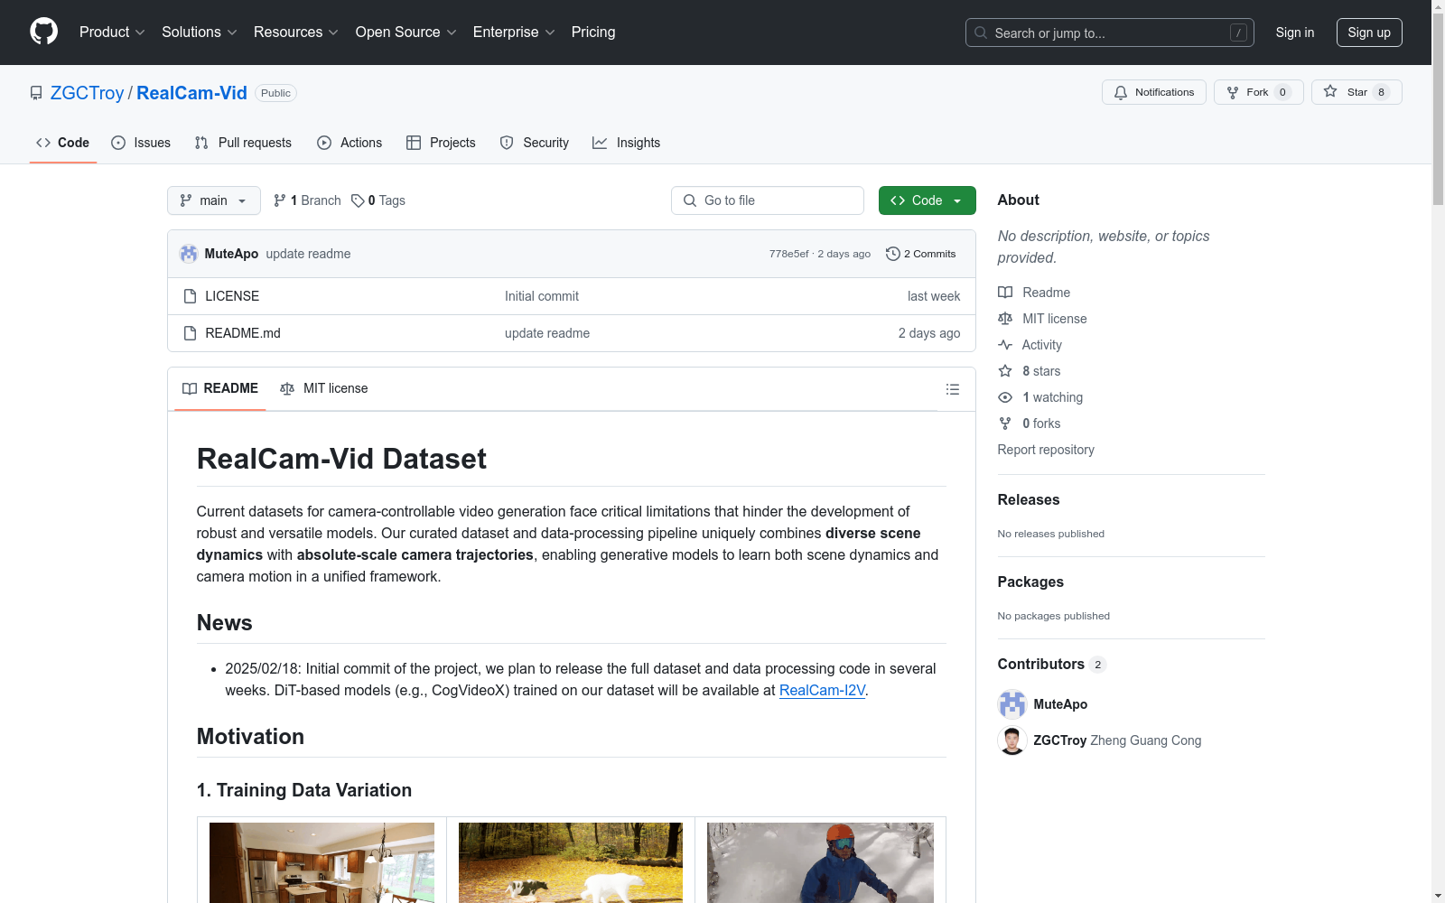View the 8 stars link
1445x903 pixels.
(1030, 371)
